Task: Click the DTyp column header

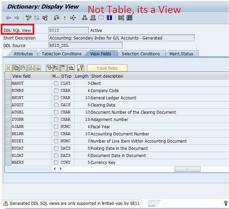Action: coord(67,76)
